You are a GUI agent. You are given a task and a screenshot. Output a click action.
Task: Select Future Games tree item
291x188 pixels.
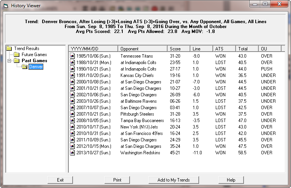tap(34, 55)
